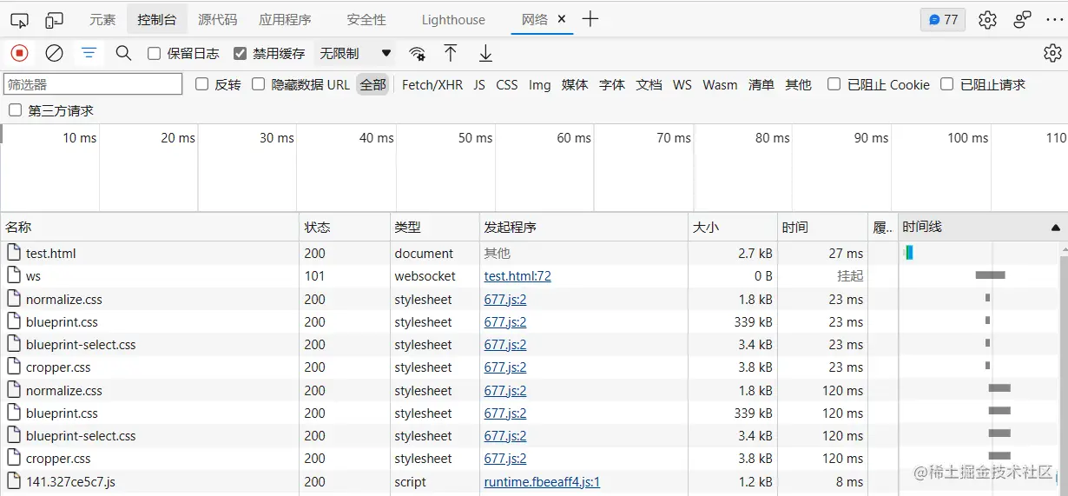Switch to the 控制台 tab
The height and width of the screenshot is (496, 1068).
[x=157, y=19]
